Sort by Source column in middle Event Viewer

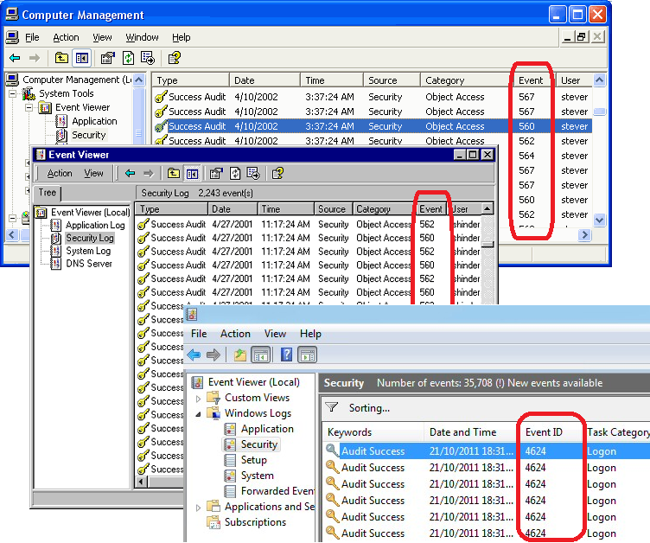[333, 209]
